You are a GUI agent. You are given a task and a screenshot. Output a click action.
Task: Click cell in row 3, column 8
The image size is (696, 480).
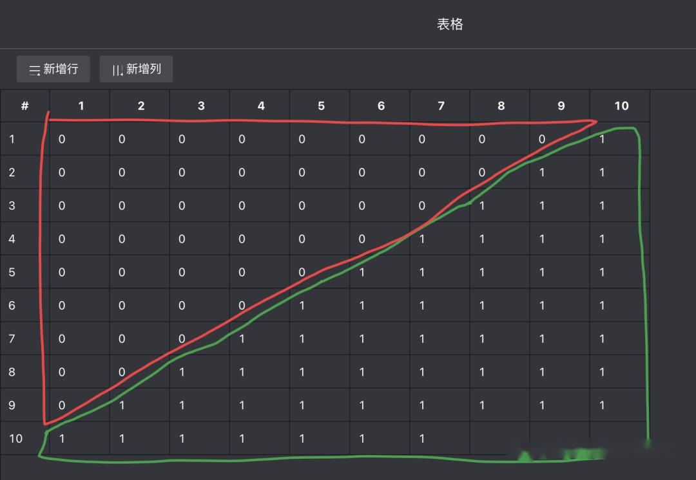tap(499, 205)
